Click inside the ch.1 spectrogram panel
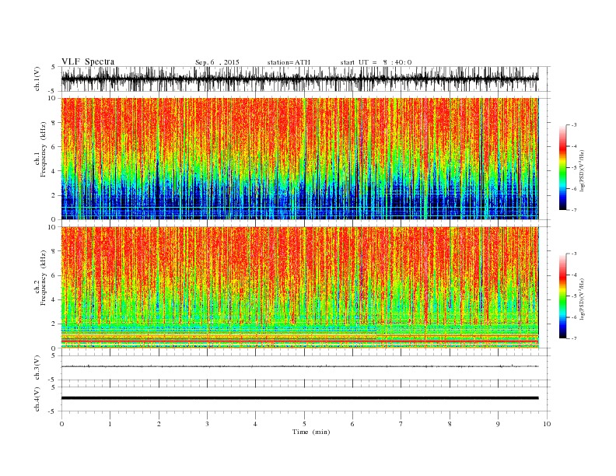Image resolution: width=616 pixels, height=476 pixels. point(299,159)
